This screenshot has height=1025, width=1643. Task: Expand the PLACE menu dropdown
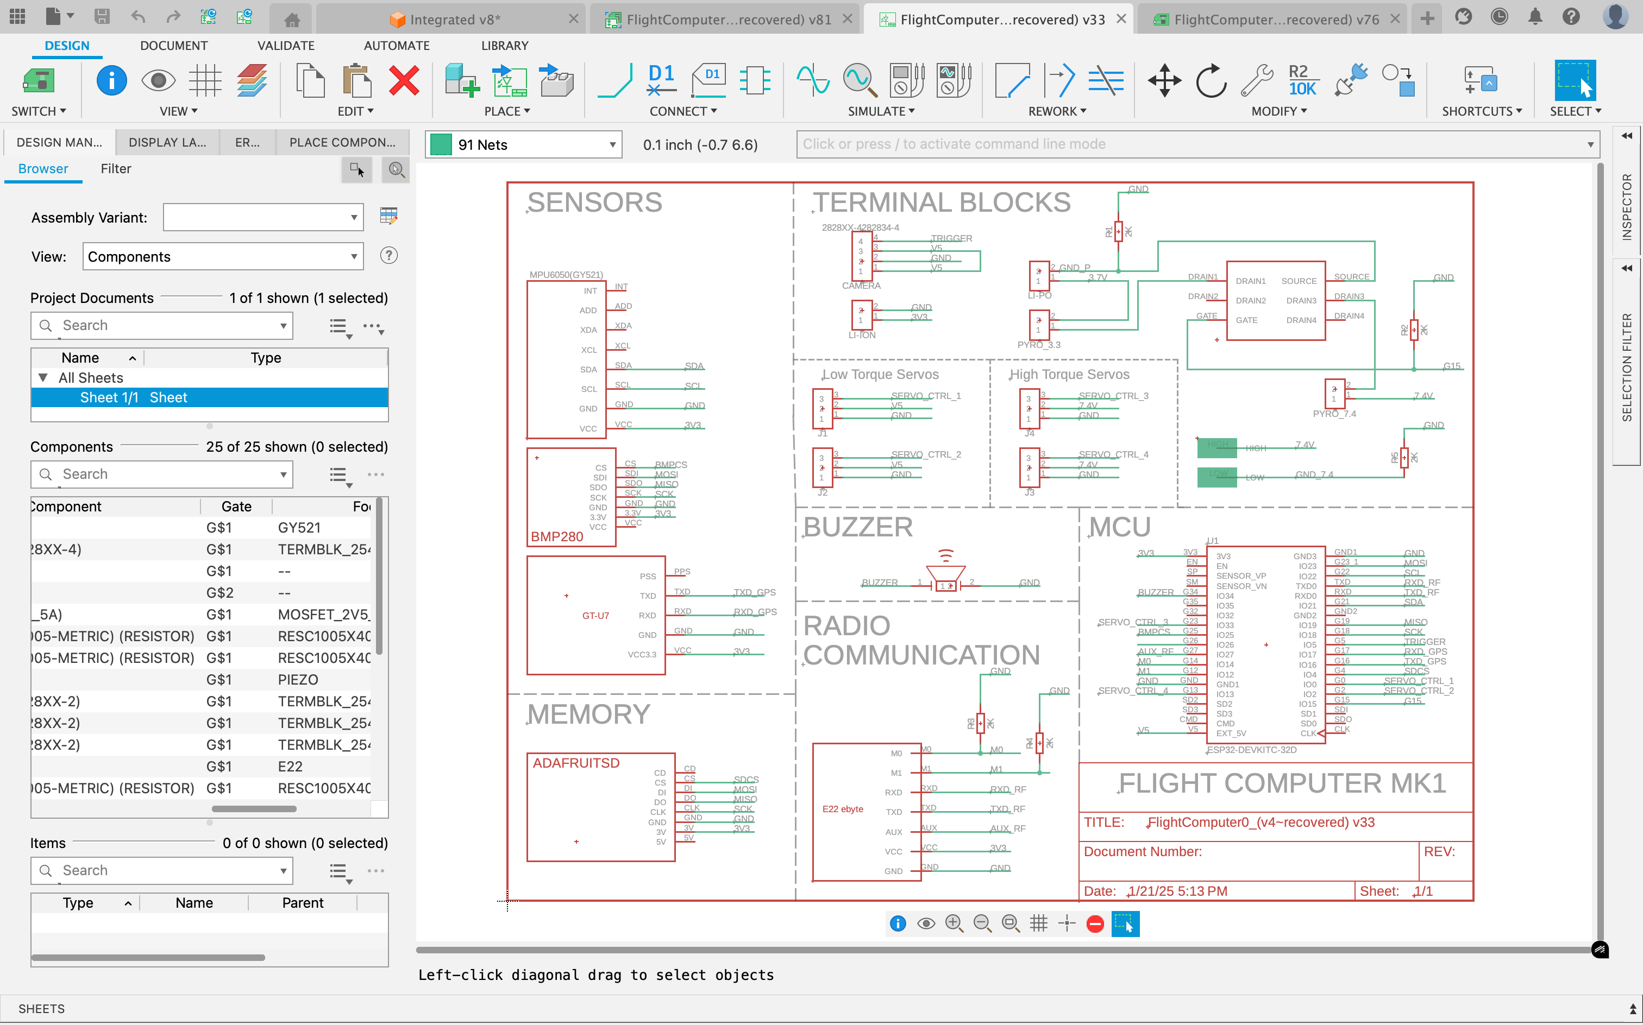point(507,111)
